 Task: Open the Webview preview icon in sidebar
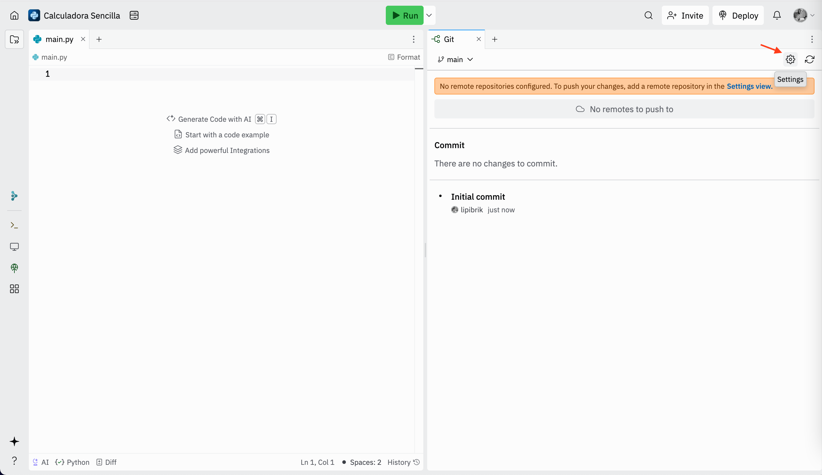click(x=14, y=247)
